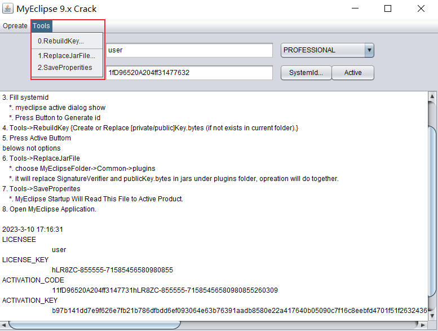Viewport: 438px width, 331px height.
Task: Click the line starting '4. Tools->RebuildKey'
Action: point(151,128)
